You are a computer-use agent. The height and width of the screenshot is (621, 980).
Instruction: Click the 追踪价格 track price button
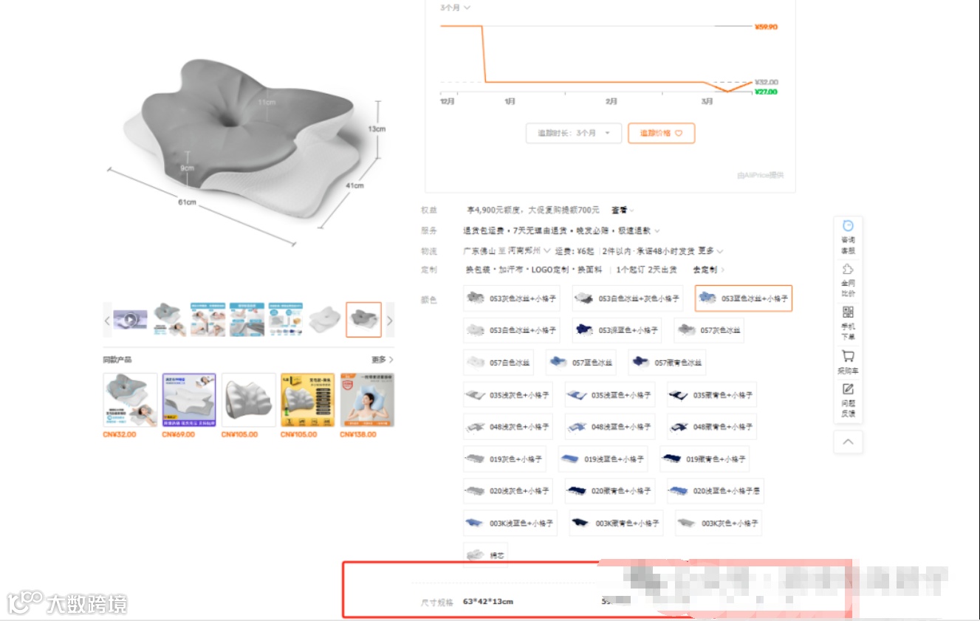click(662, 133)
